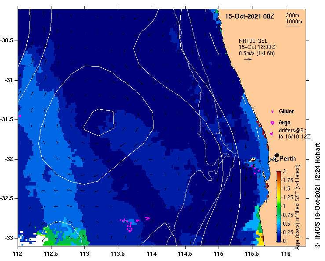Click the magenta drifters legend arrow
The image size is (325, 261).
[x=271, y=134]
